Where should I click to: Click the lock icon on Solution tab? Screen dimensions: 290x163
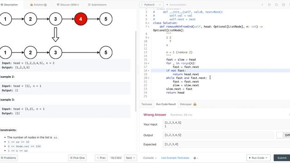pos(31,5)
